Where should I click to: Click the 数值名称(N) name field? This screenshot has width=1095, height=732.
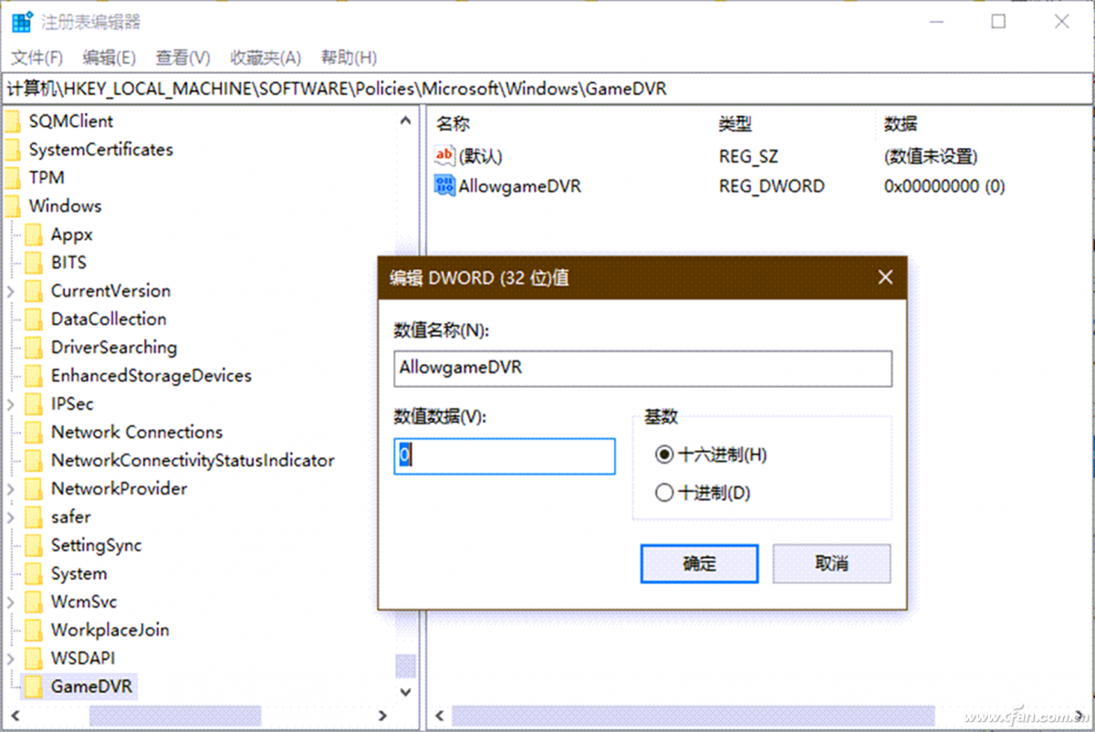(x=642, y=368)
